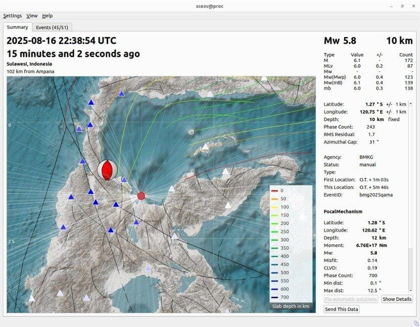Screen dimensions: 420x327
Task: Click focal mechanism depth '12 km'
Action: click(379, 238)
